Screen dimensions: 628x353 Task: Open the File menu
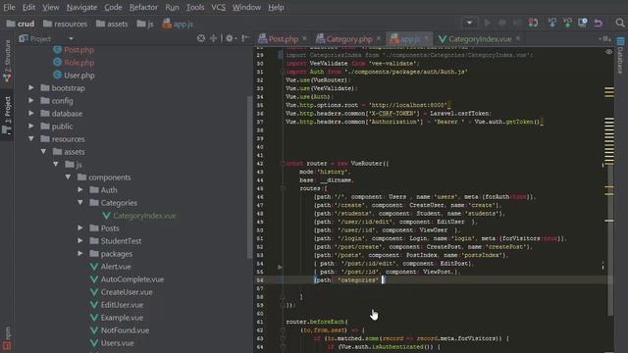[x=9, y=7]
